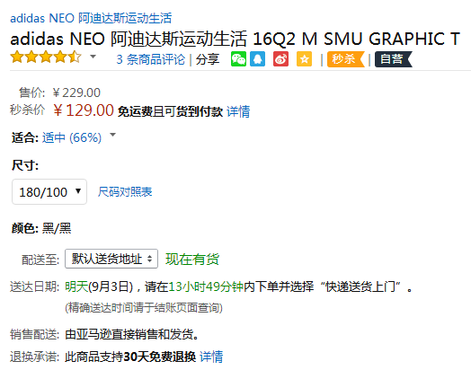Screen dimensions: 471x370
Task: Share via the green WeChat icon
Action: pyautogui.click(x=238, y=58)
